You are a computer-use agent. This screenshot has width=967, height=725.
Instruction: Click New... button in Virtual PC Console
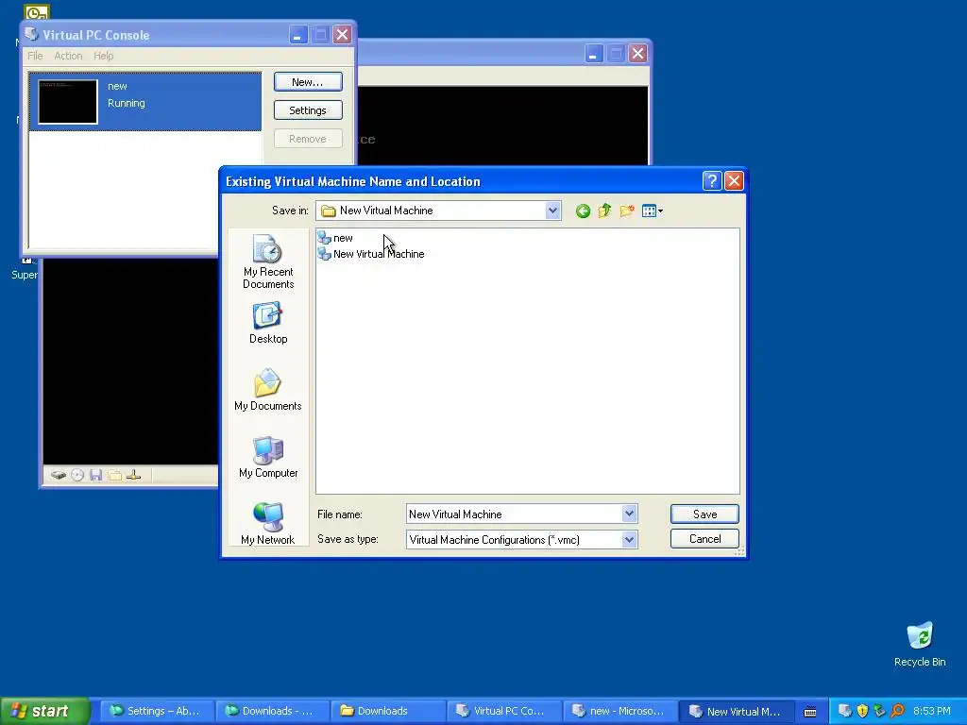tap(308, 82)
